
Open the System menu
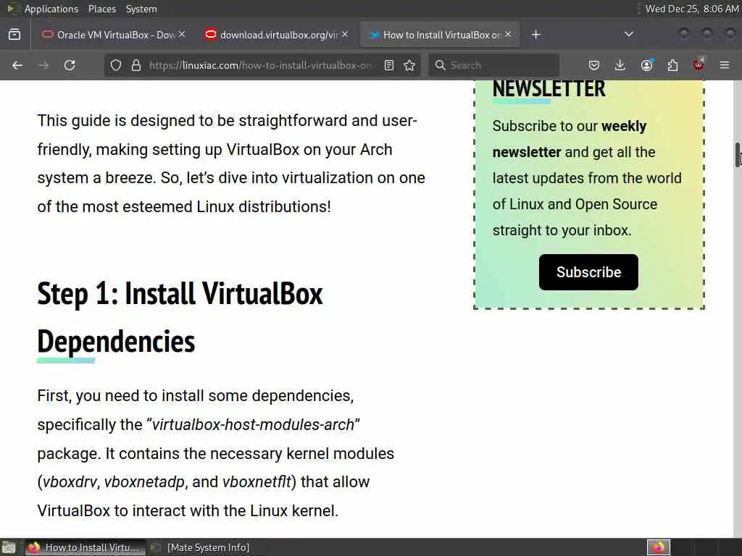pos(141,9)
